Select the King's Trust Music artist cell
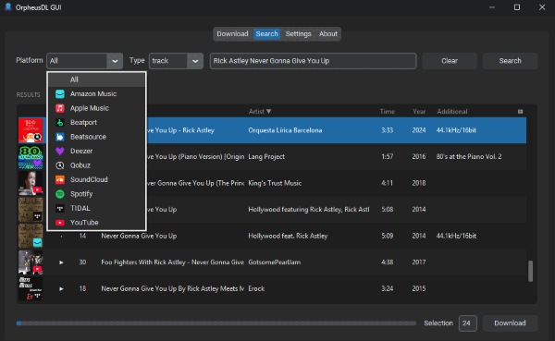The width and height of the screenshot is (555, 341). point(275,183)
